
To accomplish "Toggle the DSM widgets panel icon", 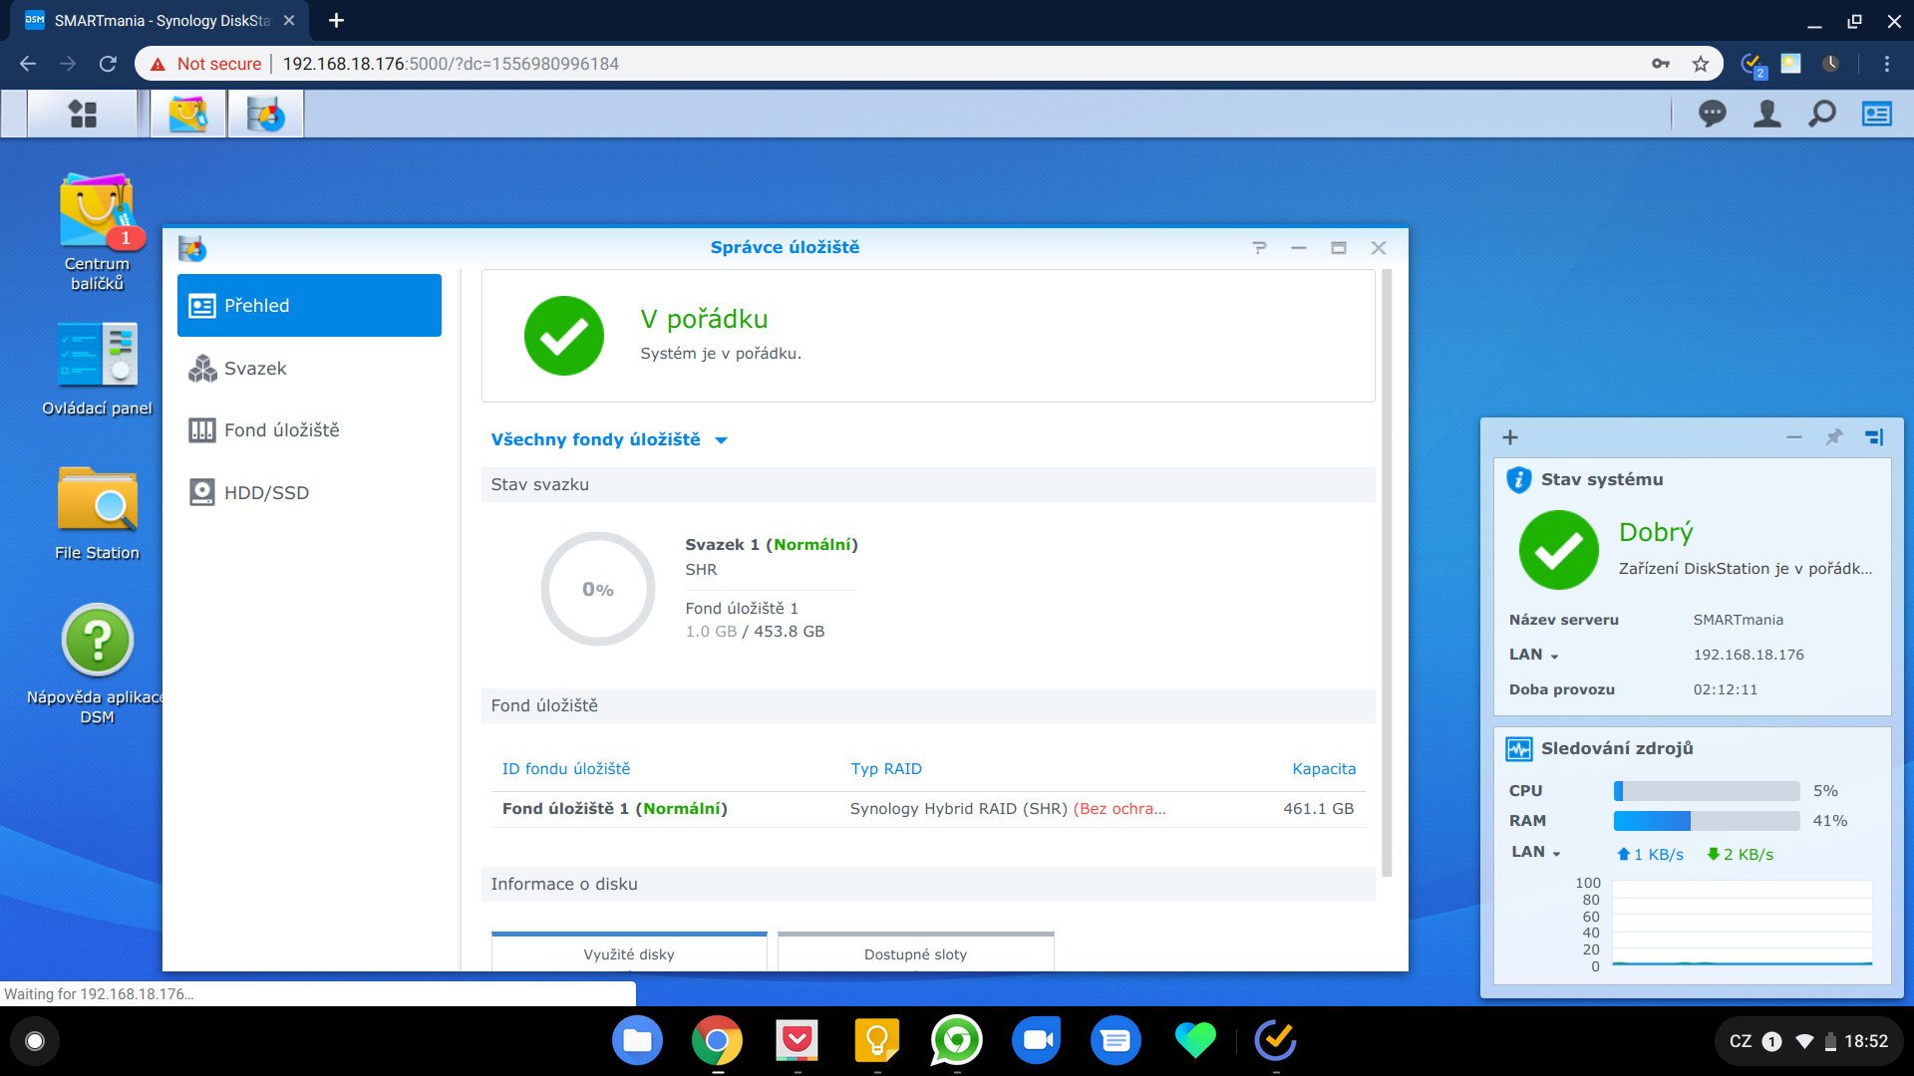I will 1876,115.
